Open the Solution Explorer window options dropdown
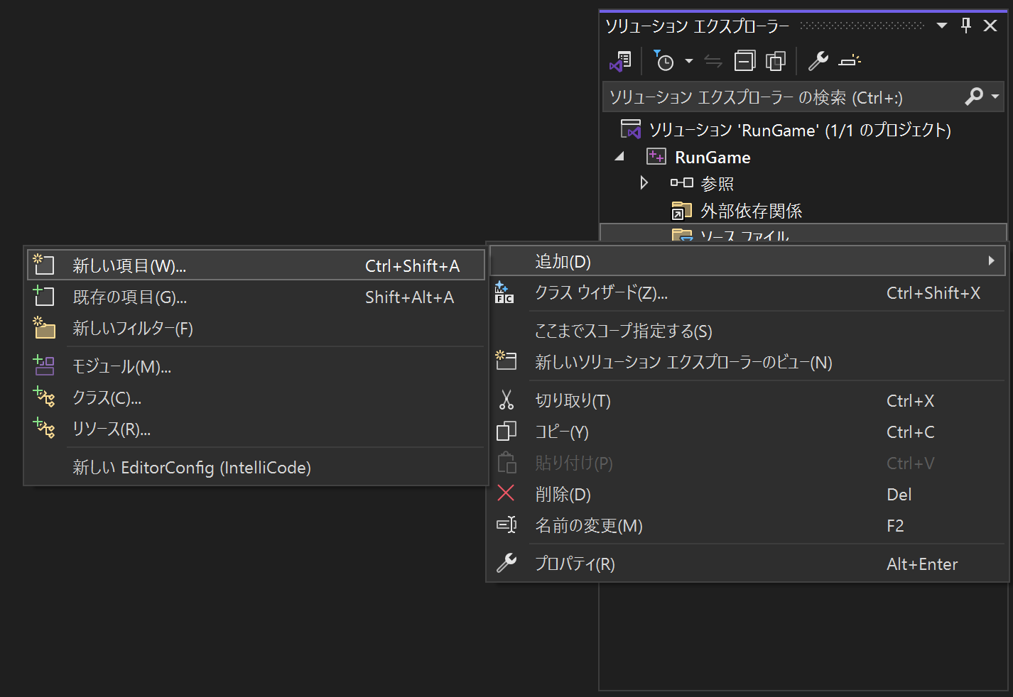 tap(942, 26)
